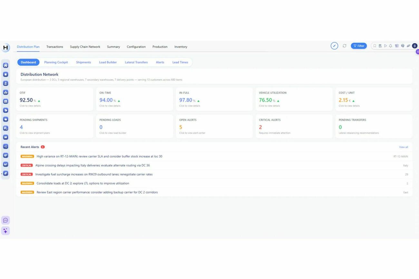Screen dimensions: 419x279
Task: Open the Supply Chain Network tab
Action: (85, 47)
